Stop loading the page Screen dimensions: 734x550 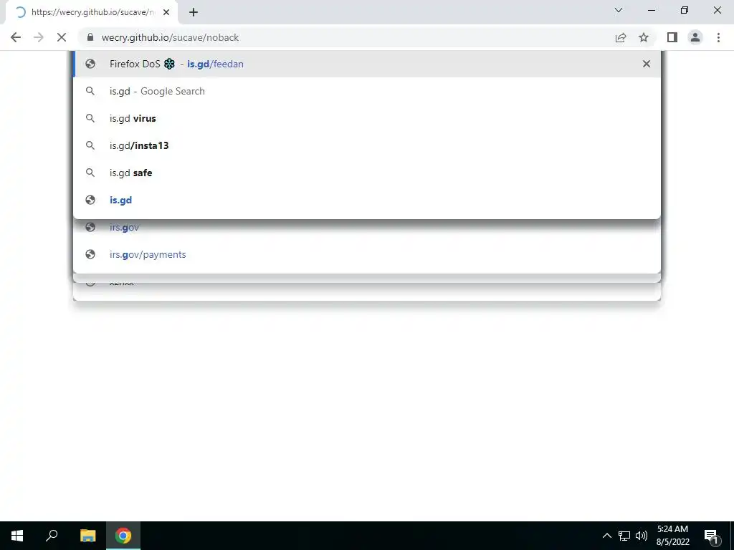[62, 37]
